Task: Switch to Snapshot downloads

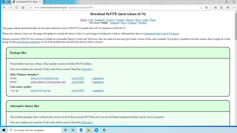Action: [x=114, y=23]
